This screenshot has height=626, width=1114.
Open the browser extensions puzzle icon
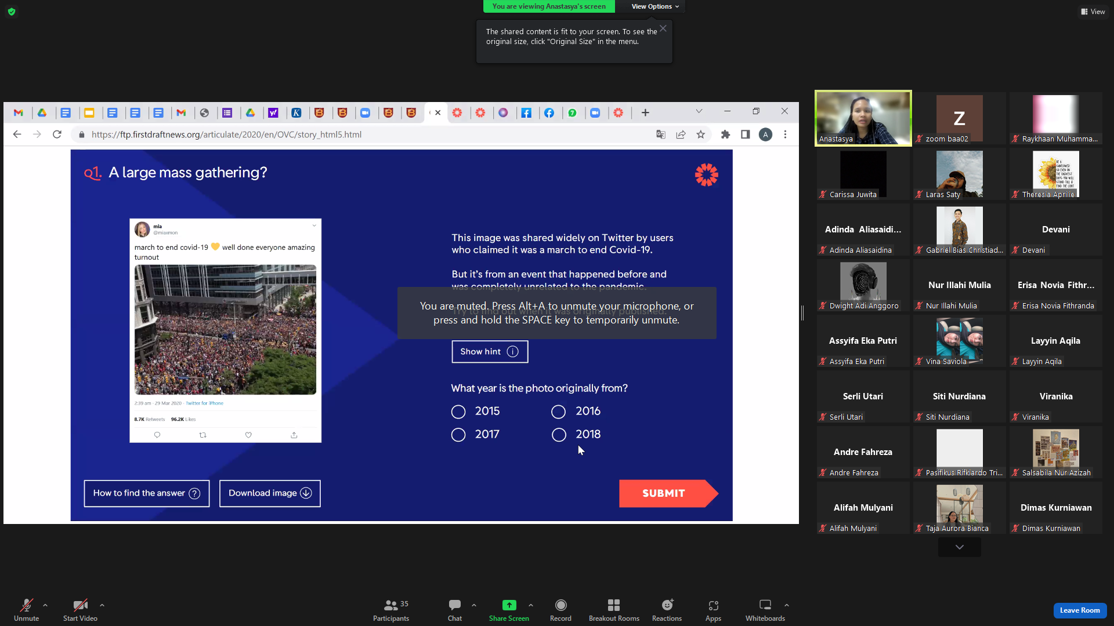[725, 134]
